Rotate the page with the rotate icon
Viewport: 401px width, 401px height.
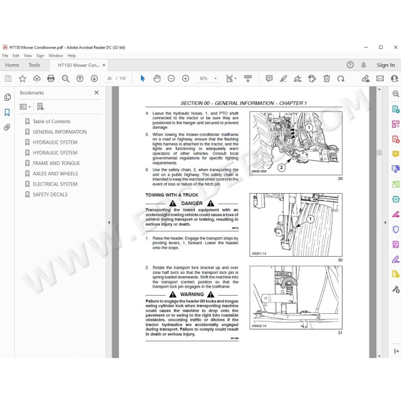[x=341, y=78]
